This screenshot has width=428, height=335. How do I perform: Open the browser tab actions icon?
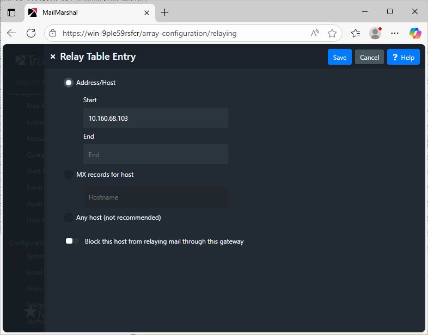tap(11, 12)
